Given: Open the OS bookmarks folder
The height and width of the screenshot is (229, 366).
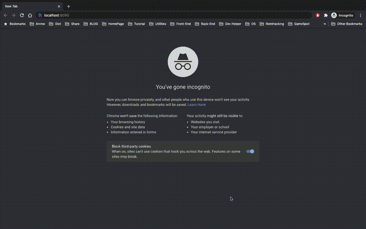Looking at the screenshot, I should [x=250, y=24].
